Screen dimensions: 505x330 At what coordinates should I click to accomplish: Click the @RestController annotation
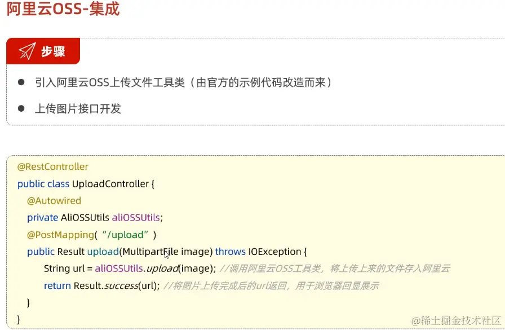click(x=53, y=166)
